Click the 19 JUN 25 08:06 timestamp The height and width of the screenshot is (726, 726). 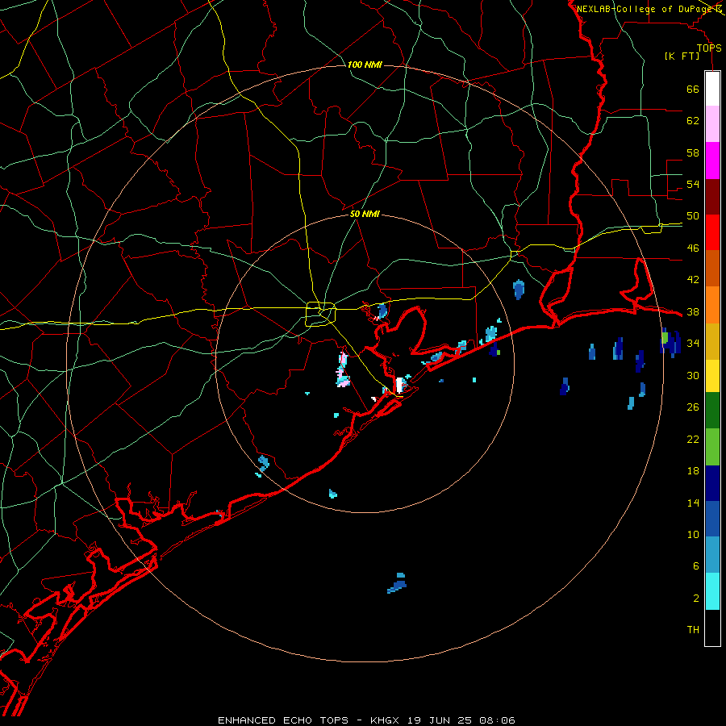coord(461,720)
